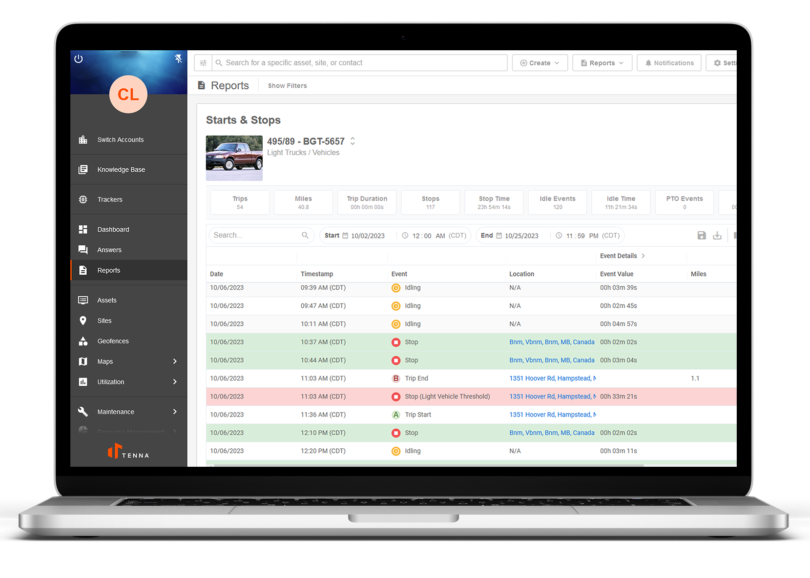Image resolution: width=810 pixels, height=578 pixels.
Task: Save the report using the floppy disk icon
Action: point(702,235)
